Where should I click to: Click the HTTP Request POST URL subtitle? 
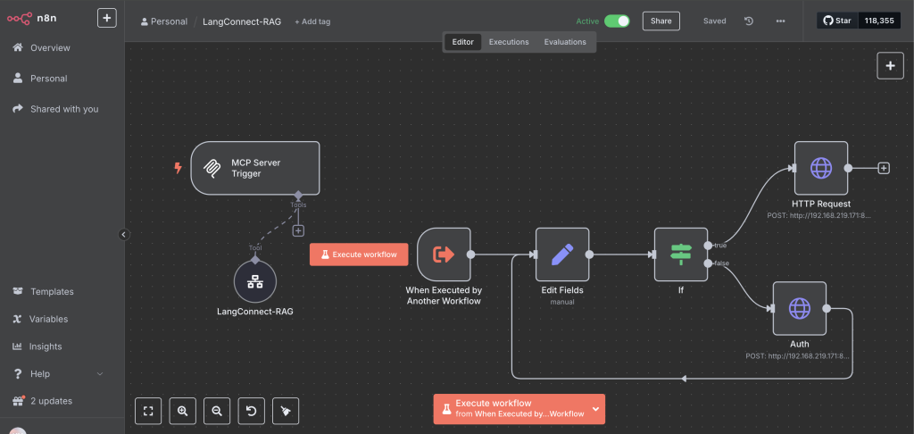(x=821, y=216)
